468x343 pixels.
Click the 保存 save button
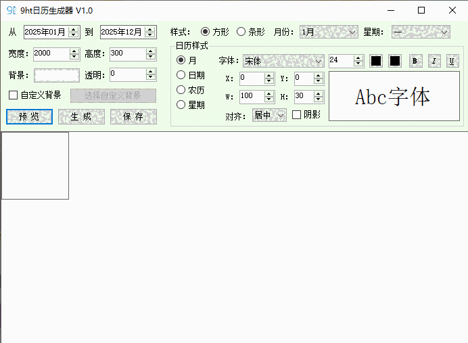pos(133,116)
